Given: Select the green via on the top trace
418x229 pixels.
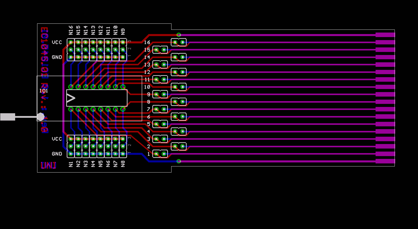Looking at the screenshot, I should coord(179,35).
